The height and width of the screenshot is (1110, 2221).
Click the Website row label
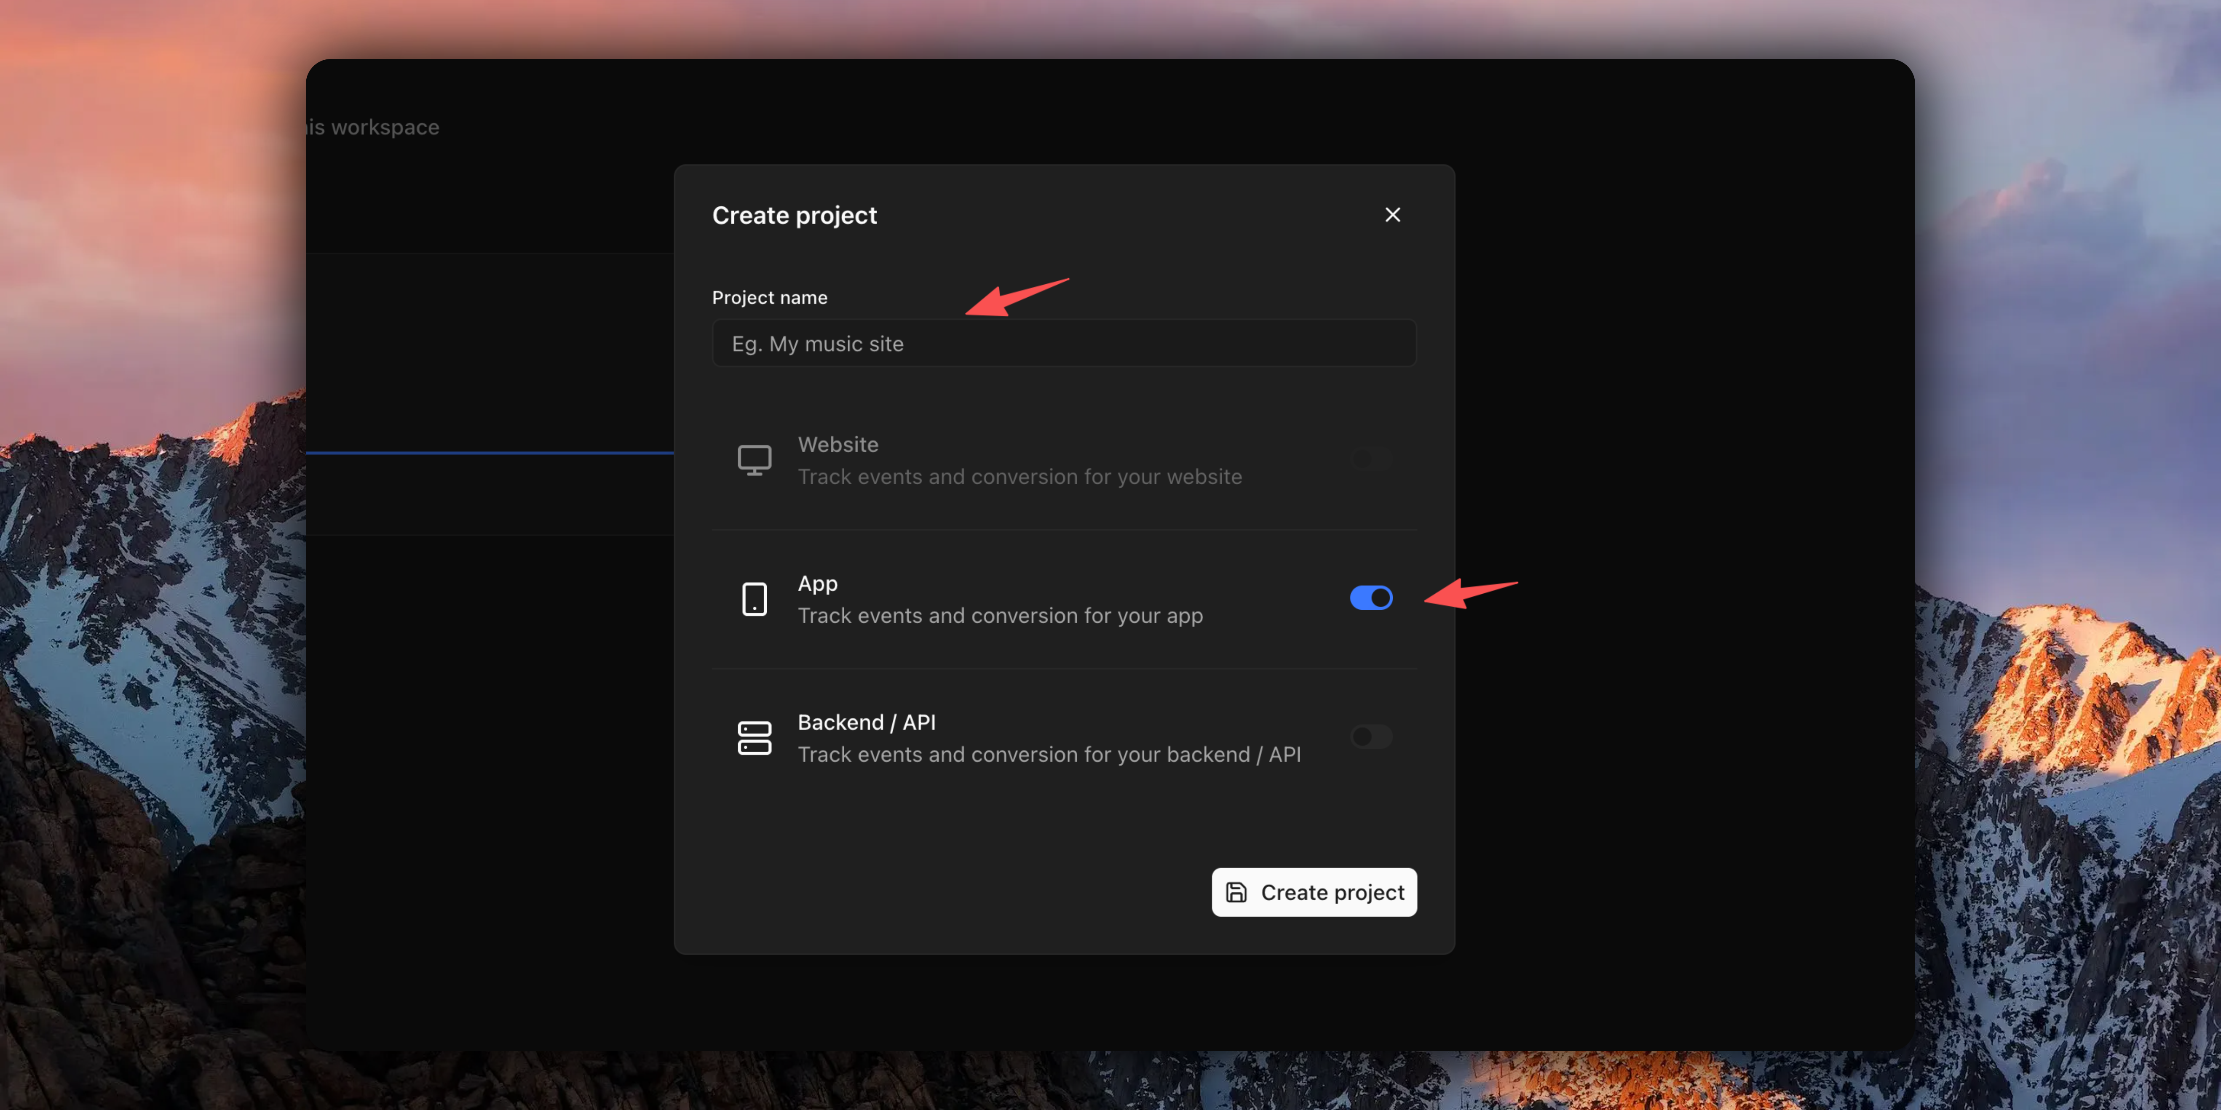(837, 444)
